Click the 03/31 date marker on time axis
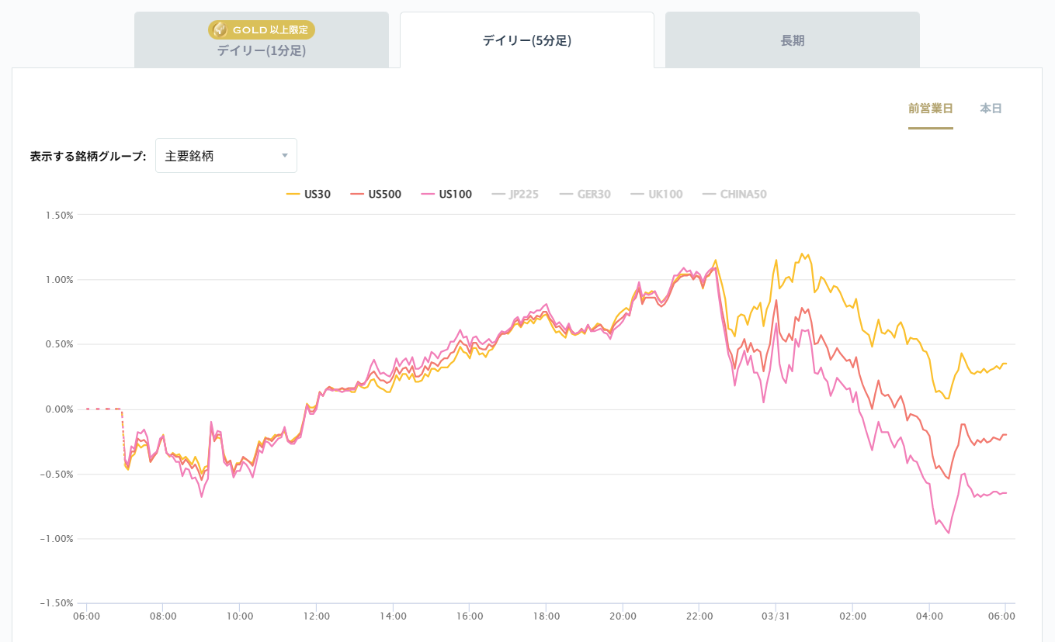The width and height of the screenshot is (1055, 642). pos(775,616)
